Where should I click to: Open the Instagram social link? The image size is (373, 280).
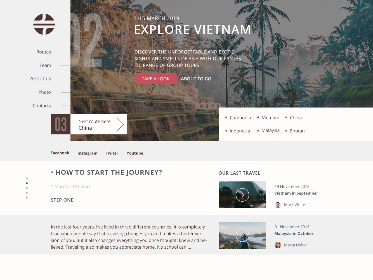(87, 153)
